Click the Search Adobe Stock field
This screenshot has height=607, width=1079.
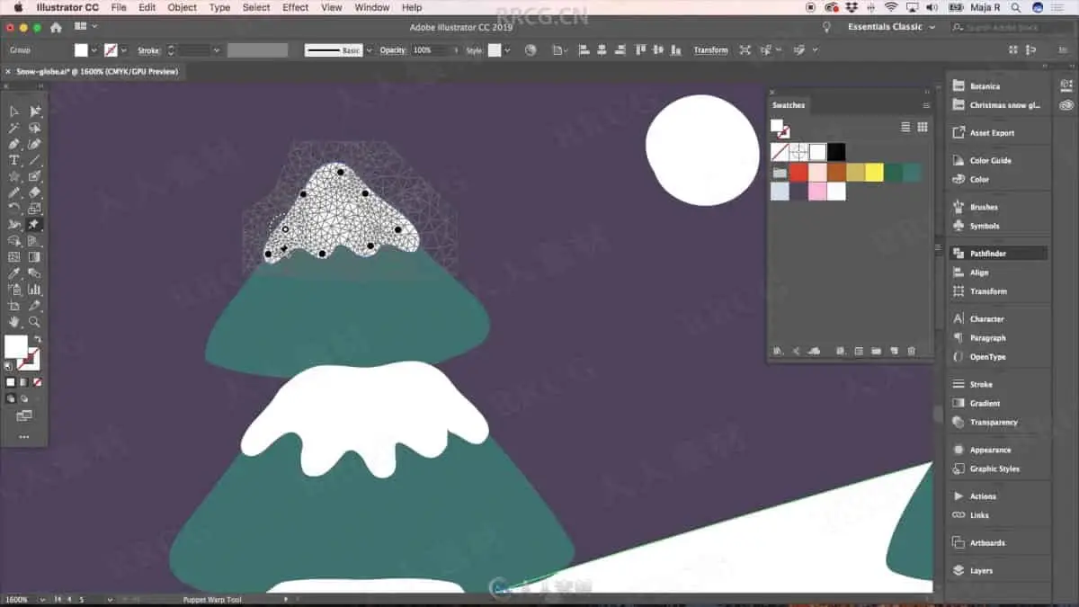coord(1012,27)
